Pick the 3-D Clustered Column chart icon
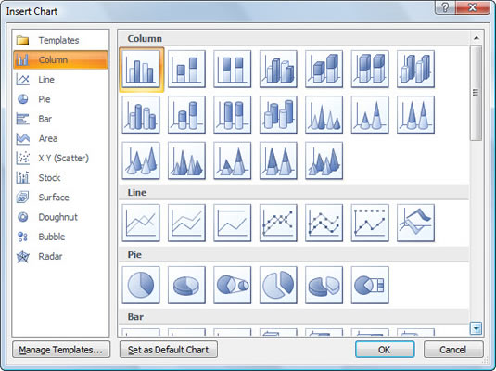This screenshot has width=496, height=371. 278,69
